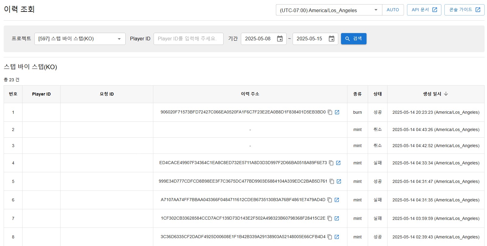Focus the Player ID input field
The image size is (487, 246).
[x=188, y=39]
